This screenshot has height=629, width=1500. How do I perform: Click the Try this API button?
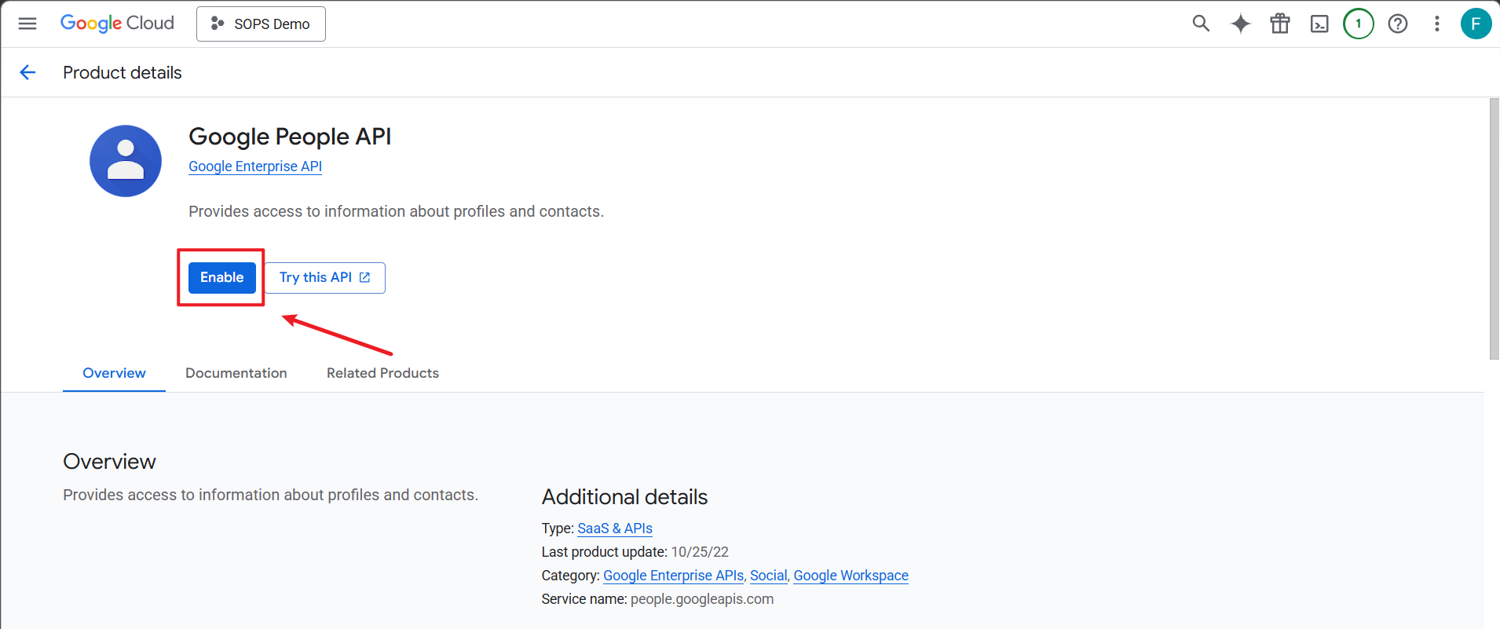[x=324, y=278]
